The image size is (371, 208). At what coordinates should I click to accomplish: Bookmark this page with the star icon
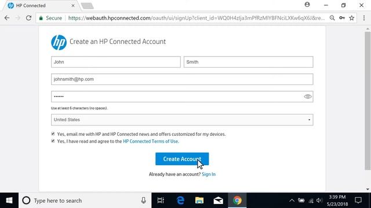[x=352, y=18]
